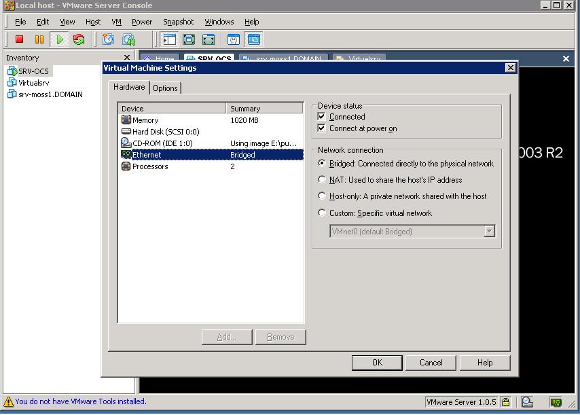Click the CD-ROM status bar icon
The height and width of the screenshot is (415, 580).
pyautogui.click(x=527, y=402)
